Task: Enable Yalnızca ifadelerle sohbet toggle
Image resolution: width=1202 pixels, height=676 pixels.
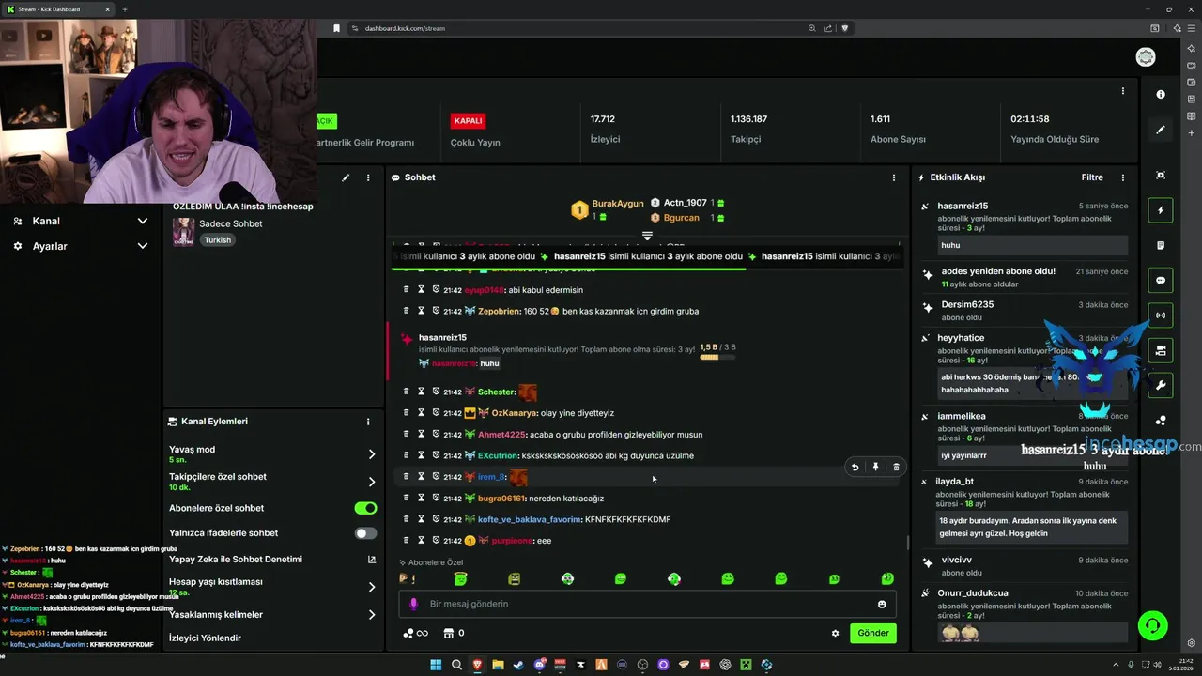Action: (365, 532)
